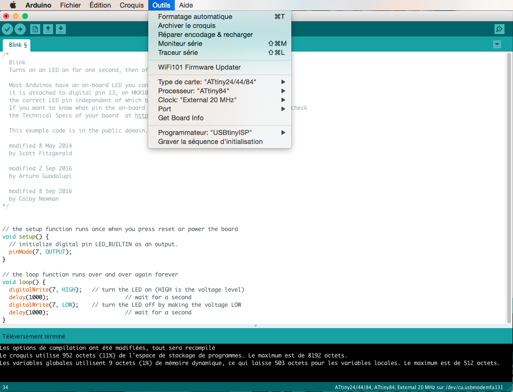
Task: Click the 'Les variables globales' console line
Action: pyautogui.click(x=250, y=363)
